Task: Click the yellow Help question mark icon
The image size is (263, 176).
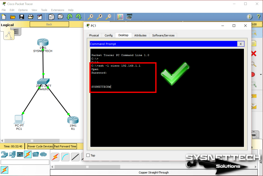Action: pos(258,17)
